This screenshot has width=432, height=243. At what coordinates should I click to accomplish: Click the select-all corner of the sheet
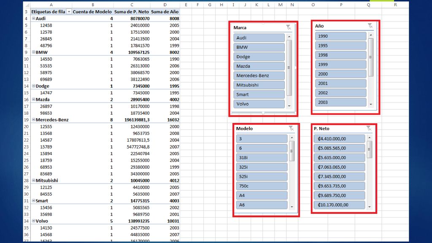pos(27,5)
